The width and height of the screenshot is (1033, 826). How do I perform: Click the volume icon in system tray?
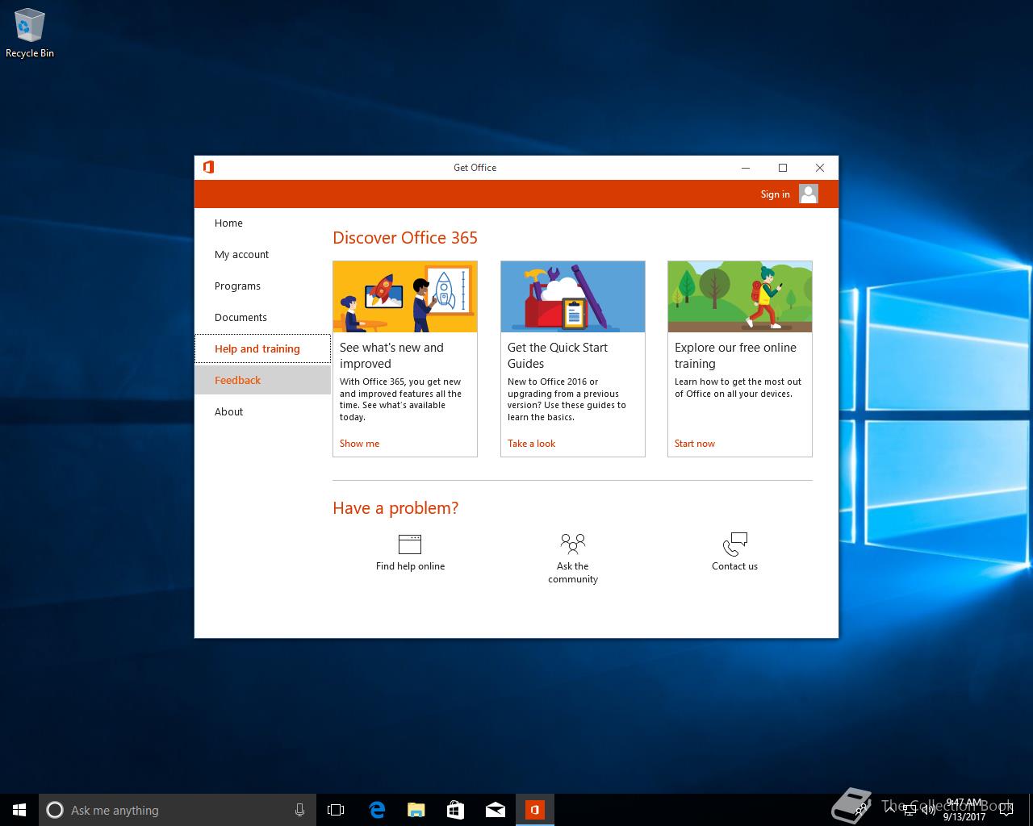point(929,810)
